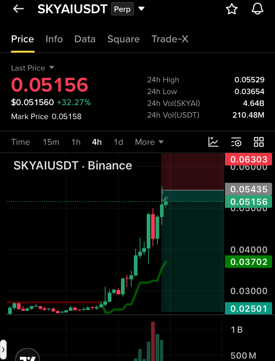The image size is (275, 361).
Task: Click the large 0.05156 last price
Action: point(50,85)
